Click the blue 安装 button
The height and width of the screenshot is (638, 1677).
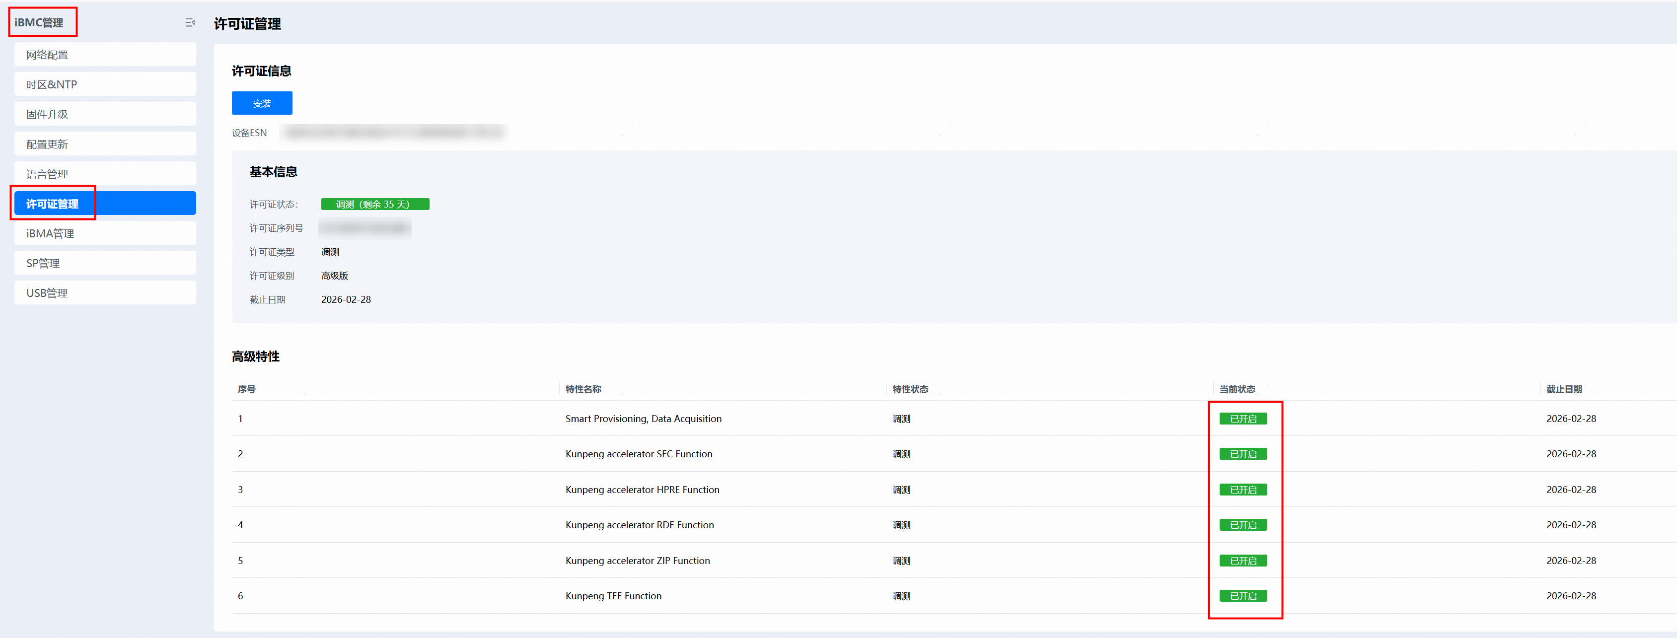click(x=262, y=103)
